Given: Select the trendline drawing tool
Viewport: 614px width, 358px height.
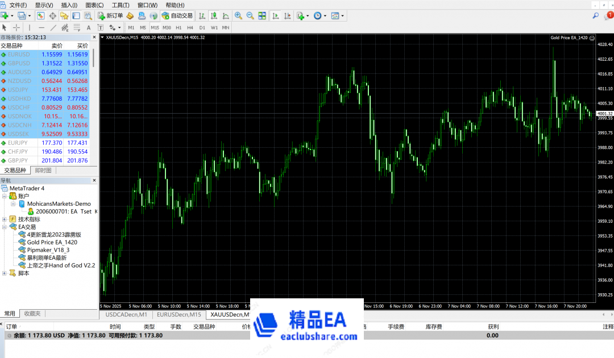Looking at the screenshot, I should coord(53,27).
